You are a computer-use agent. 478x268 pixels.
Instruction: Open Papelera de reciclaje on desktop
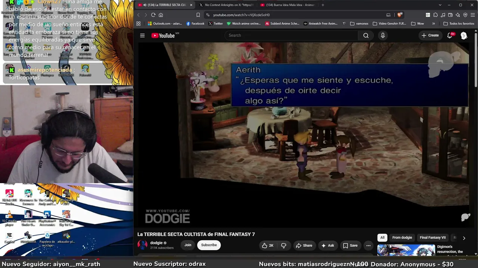(47, 239)
